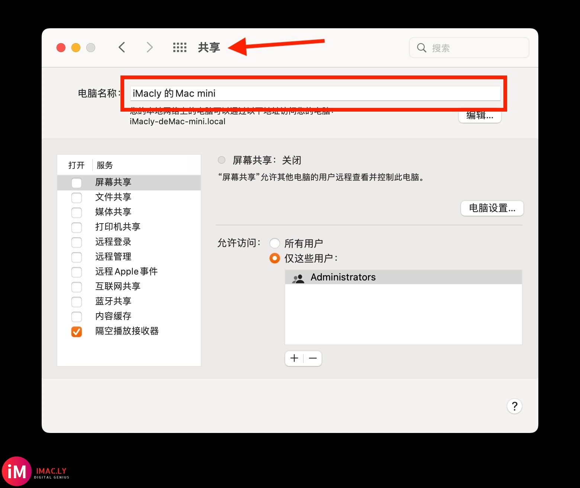Select 媒体共享 service row
Screen dimensions: 580x488
coord(129,212)
